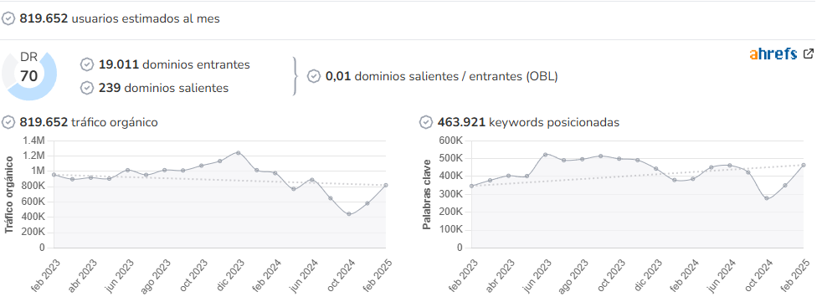Select the jun 2023 peak point in keywords chart
Image resolution: width=822 pixels, height=307 pixels.
[545, 155]
